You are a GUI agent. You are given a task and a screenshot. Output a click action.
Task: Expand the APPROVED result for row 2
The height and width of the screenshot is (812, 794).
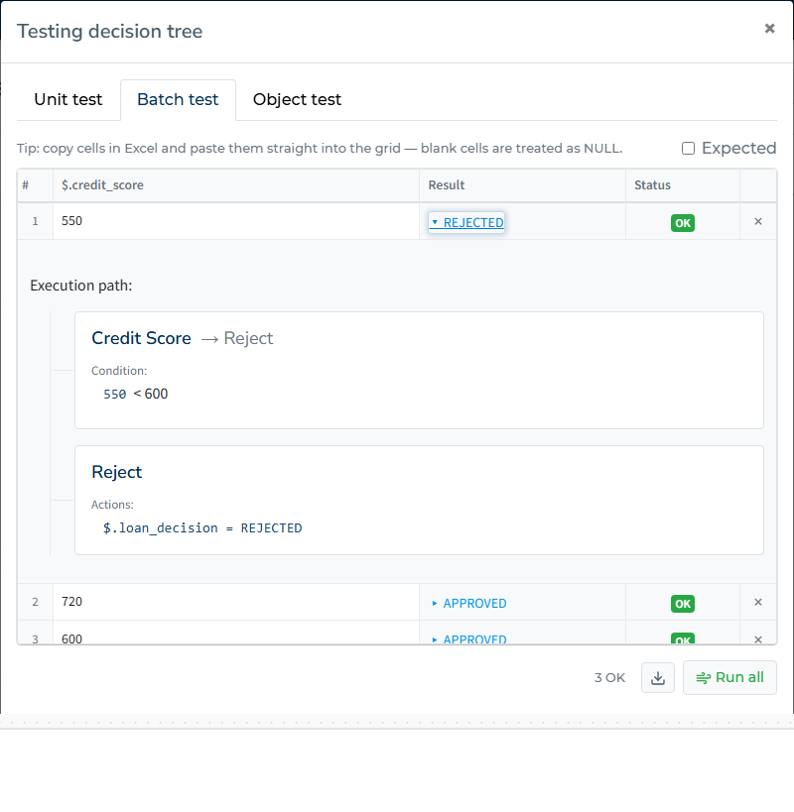(x=469, y=604)
